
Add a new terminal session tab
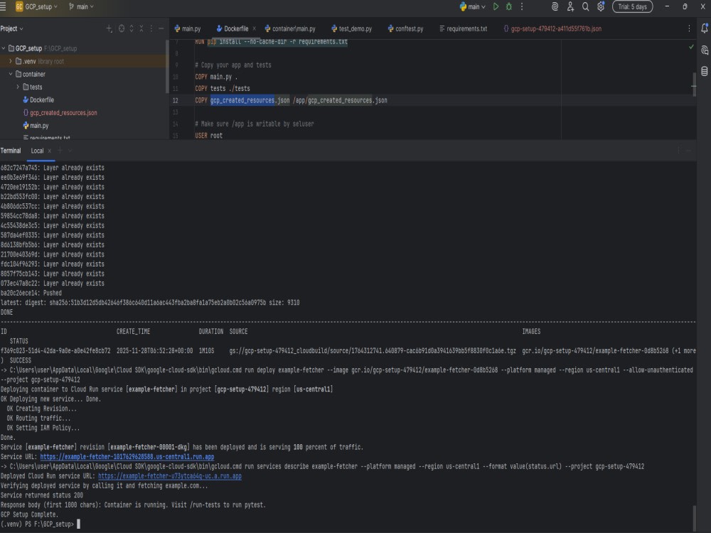pyautogui.click(x=60, y=151)
